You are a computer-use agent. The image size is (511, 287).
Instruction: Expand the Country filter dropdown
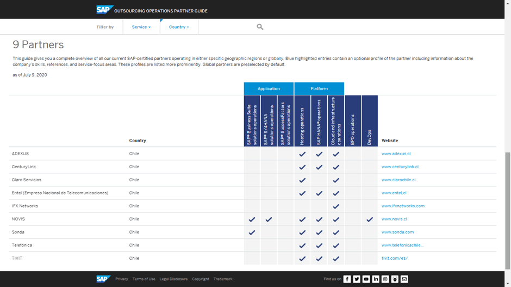(179, 27)
